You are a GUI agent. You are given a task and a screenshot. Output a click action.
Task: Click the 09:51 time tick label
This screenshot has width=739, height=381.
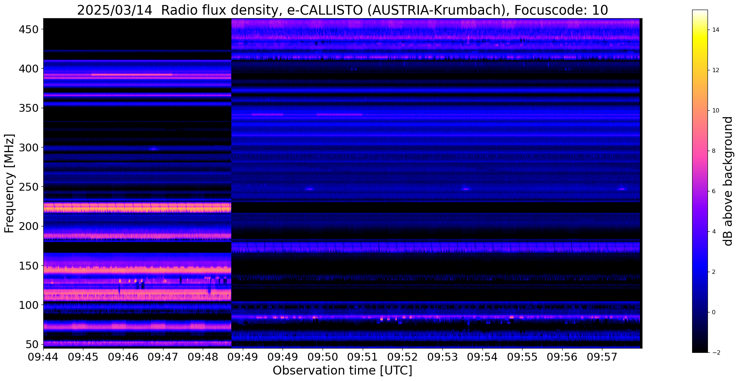[363, 357]
